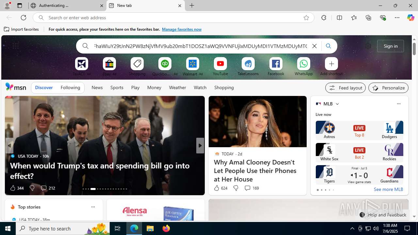
Task: View comments on Amal Clooney article
Action: point(251,188)
